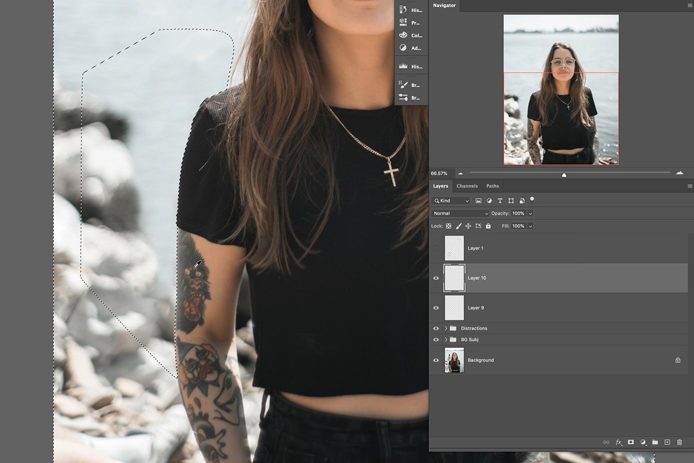Toggle the layer filter switch

(x=531, y=200)
